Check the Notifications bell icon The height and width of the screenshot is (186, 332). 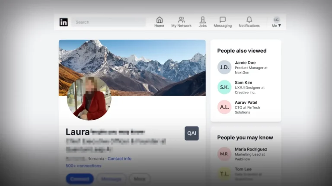click(249, 20)
